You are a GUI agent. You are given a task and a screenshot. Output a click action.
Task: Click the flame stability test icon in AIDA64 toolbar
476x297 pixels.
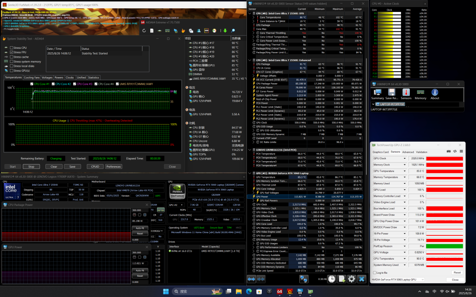click(183, 31)
